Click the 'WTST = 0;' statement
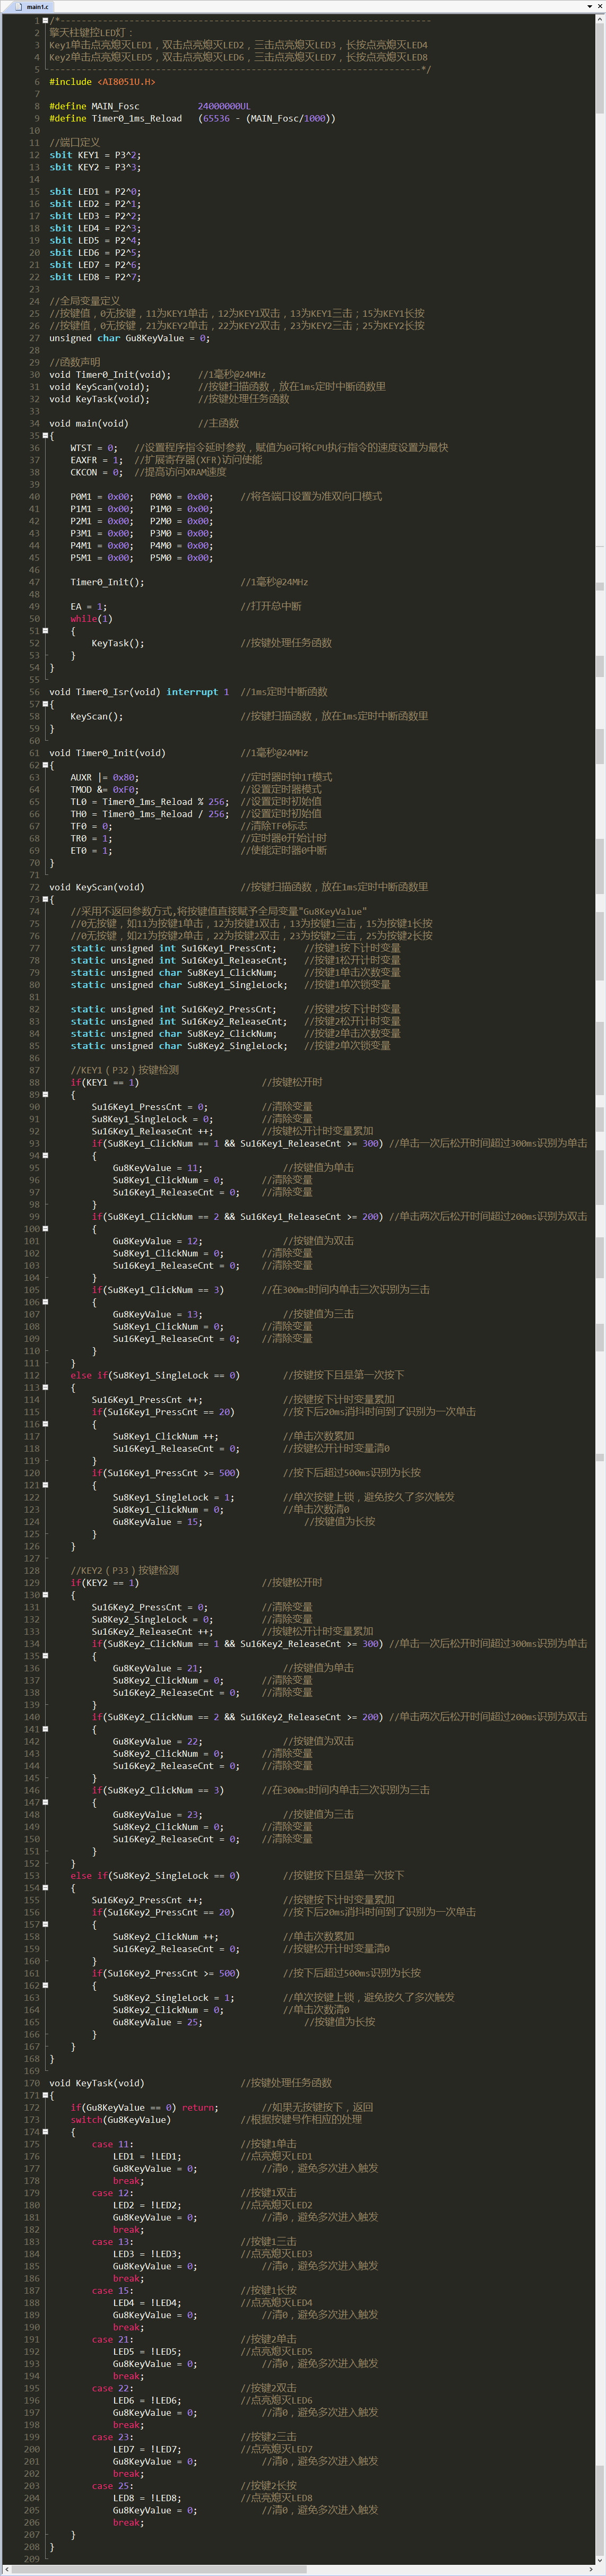This screenshot has height=2576, width=606. point(94,448)
